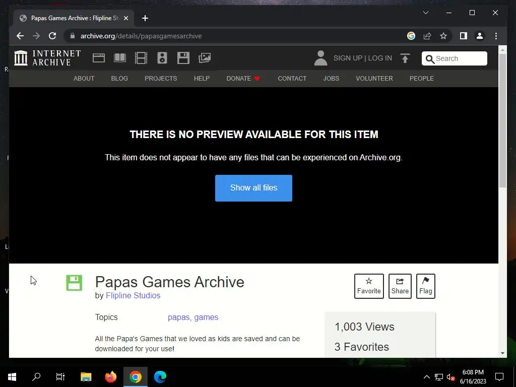Click the 3 Favorites text
Screen dimensions: 516x387
362,347
